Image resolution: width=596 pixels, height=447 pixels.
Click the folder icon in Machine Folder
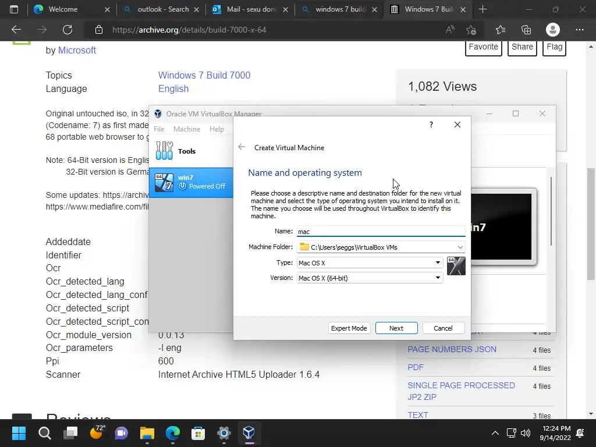[x=304, y=247]
